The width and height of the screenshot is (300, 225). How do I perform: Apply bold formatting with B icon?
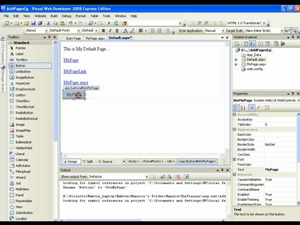pos(103,31)
